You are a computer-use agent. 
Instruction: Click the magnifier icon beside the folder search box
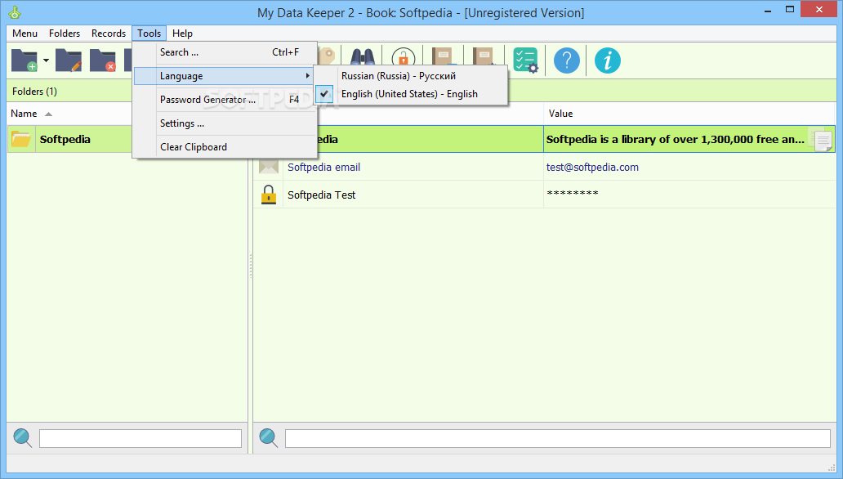coord(23,438)
